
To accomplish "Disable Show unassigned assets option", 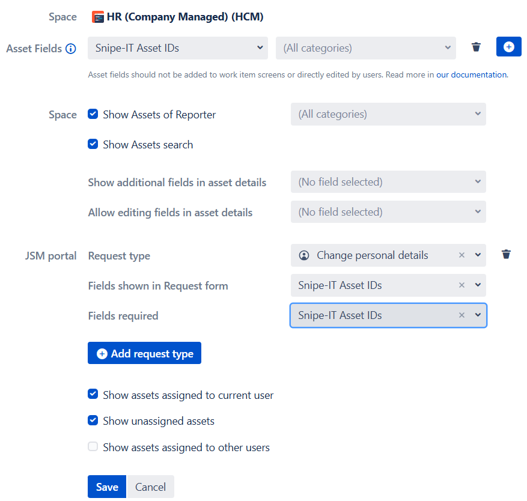I will (93, 421).
